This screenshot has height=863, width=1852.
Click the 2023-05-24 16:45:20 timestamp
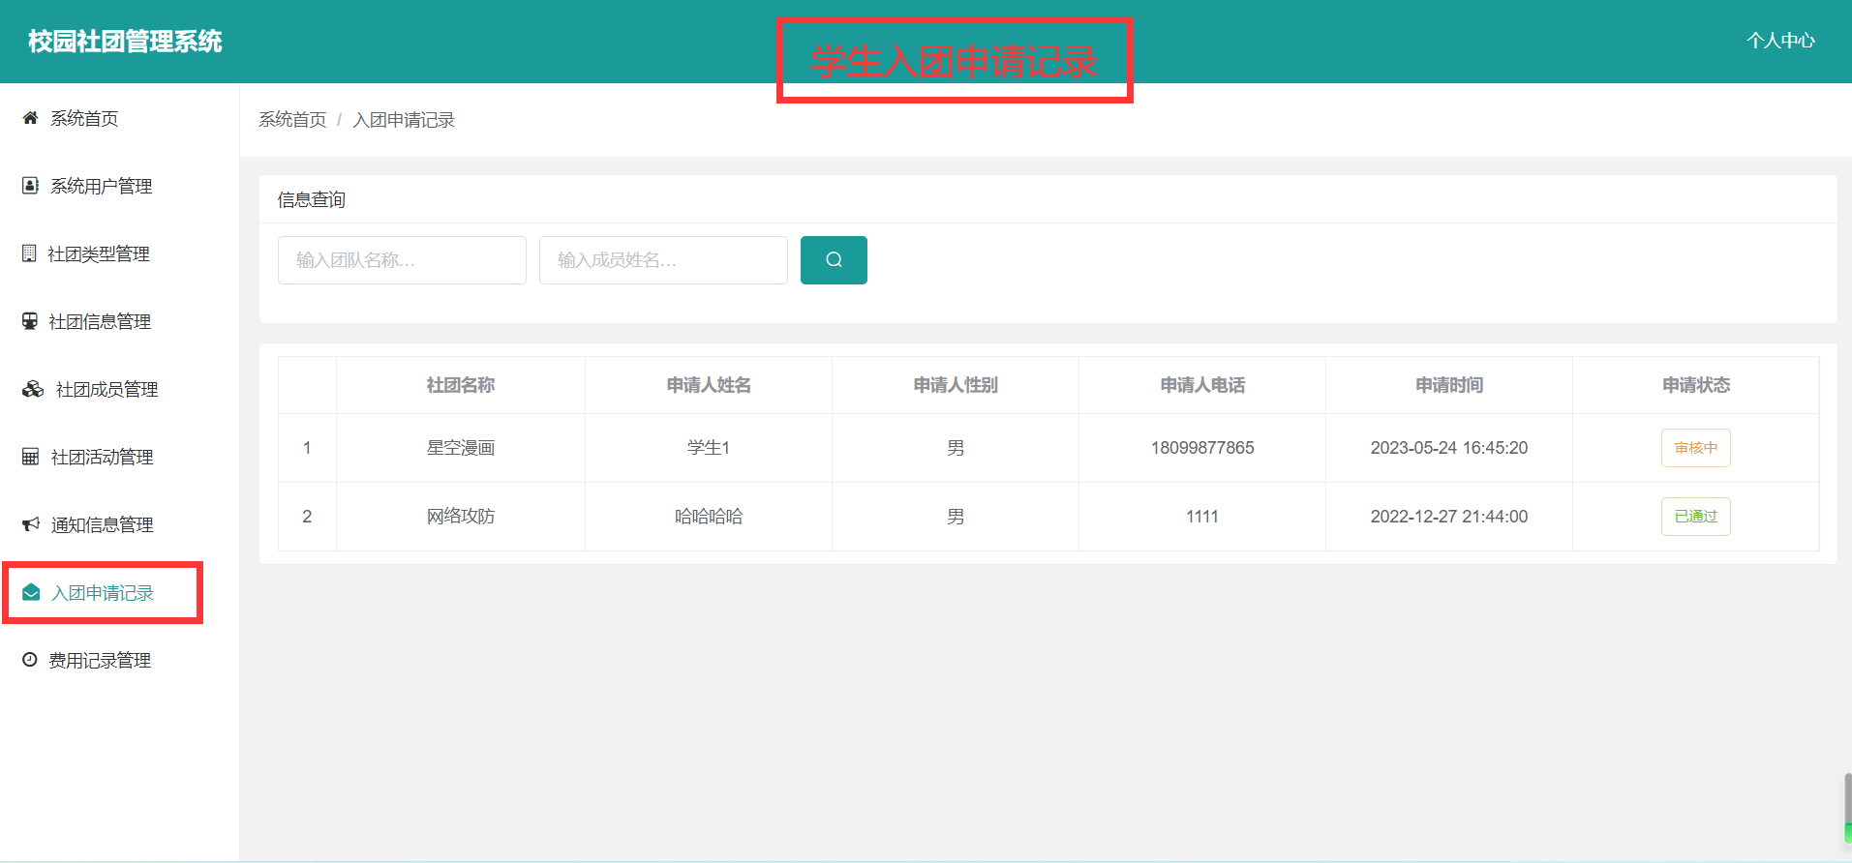tap(1449, 448)
